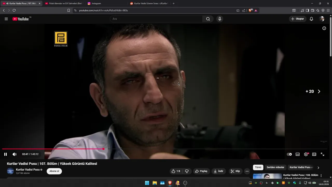Show the video info card icon

coord(324,28)
